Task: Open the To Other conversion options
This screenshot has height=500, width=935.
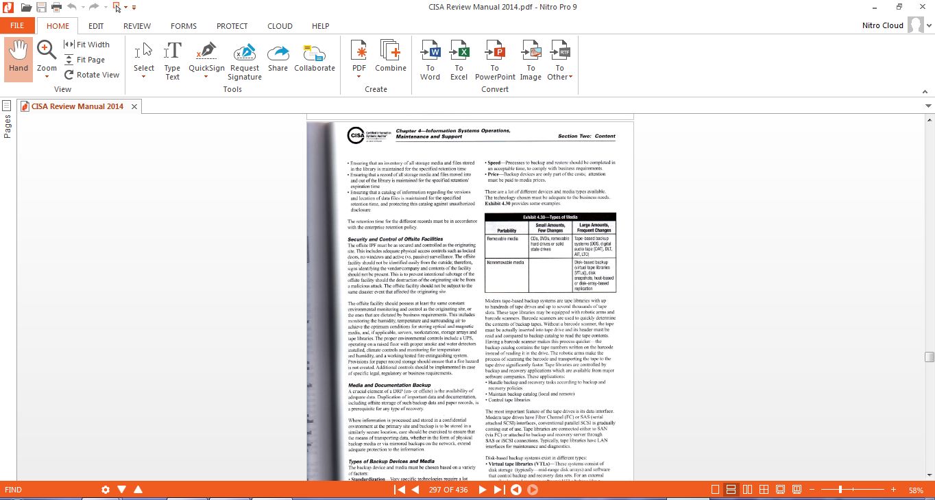Action: (559, 60)
